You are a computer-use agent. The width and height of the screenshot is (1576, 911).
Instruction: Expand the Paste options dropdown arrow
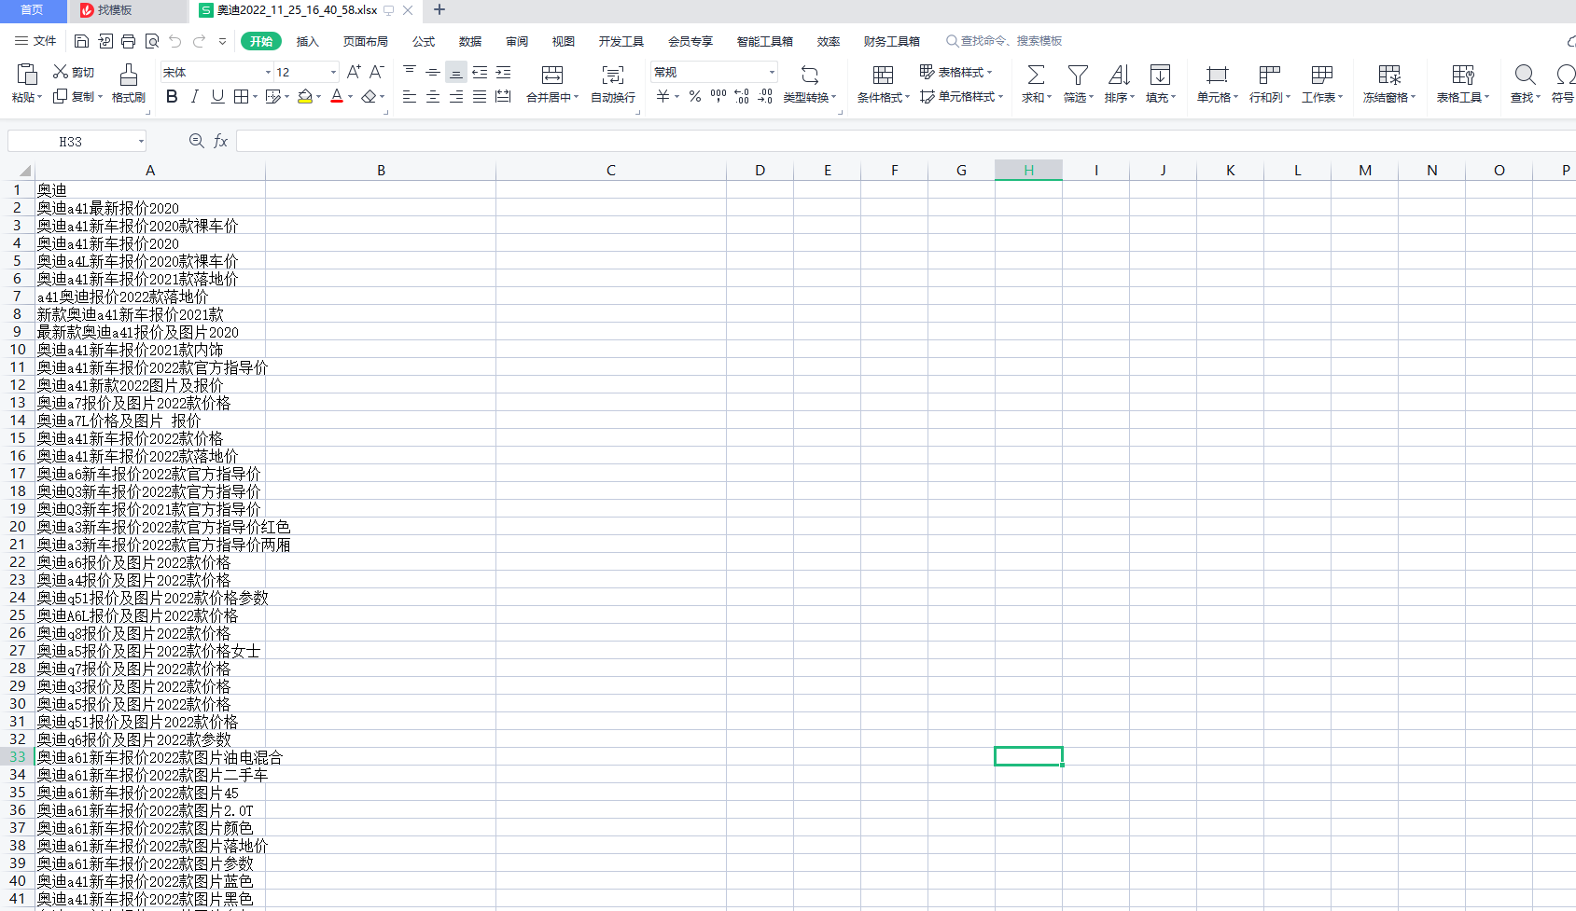[x=39, y=97]
